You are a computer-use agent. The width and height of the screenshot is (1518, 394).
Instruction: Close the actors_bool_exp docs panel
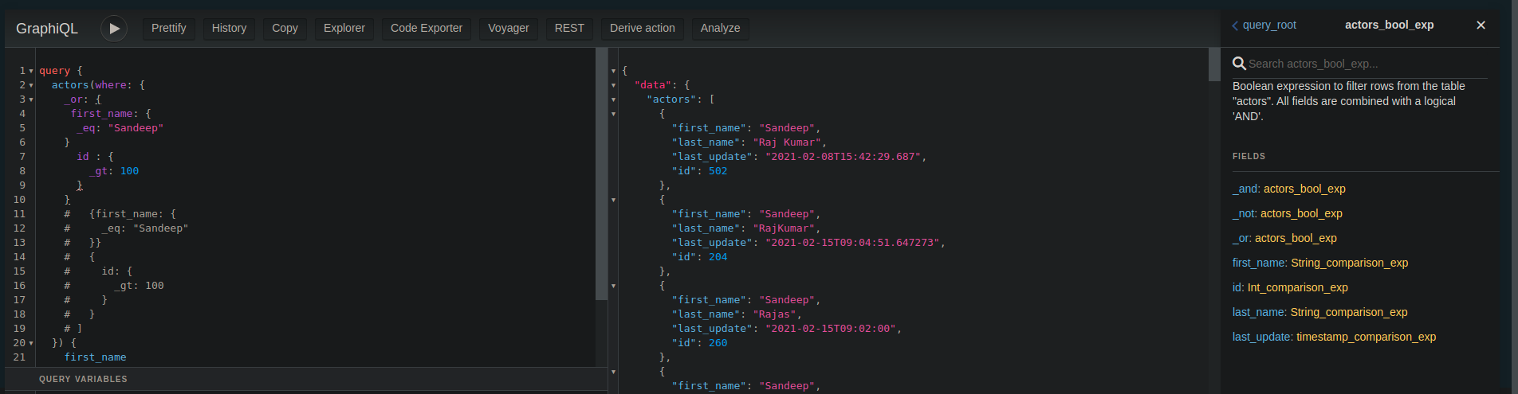(1481, 25)
